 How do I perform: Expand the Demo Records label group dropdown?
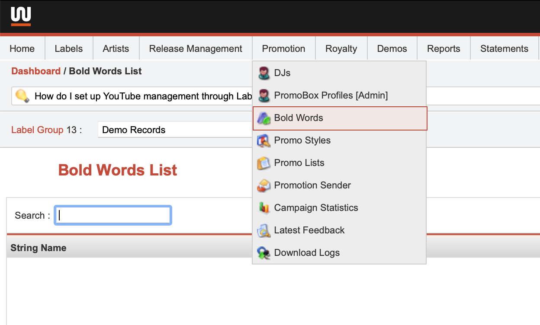pos(175,130)
